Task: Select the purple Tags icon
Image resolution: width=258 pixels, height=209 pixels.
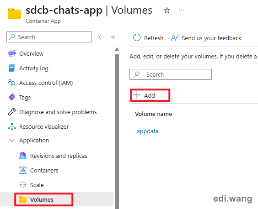Action: coord(12,97)
